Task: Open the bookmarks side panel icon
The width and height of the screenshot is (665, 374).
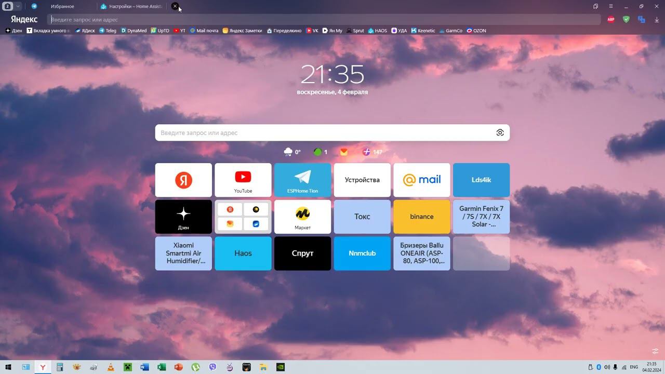Action: click(596, 6)
